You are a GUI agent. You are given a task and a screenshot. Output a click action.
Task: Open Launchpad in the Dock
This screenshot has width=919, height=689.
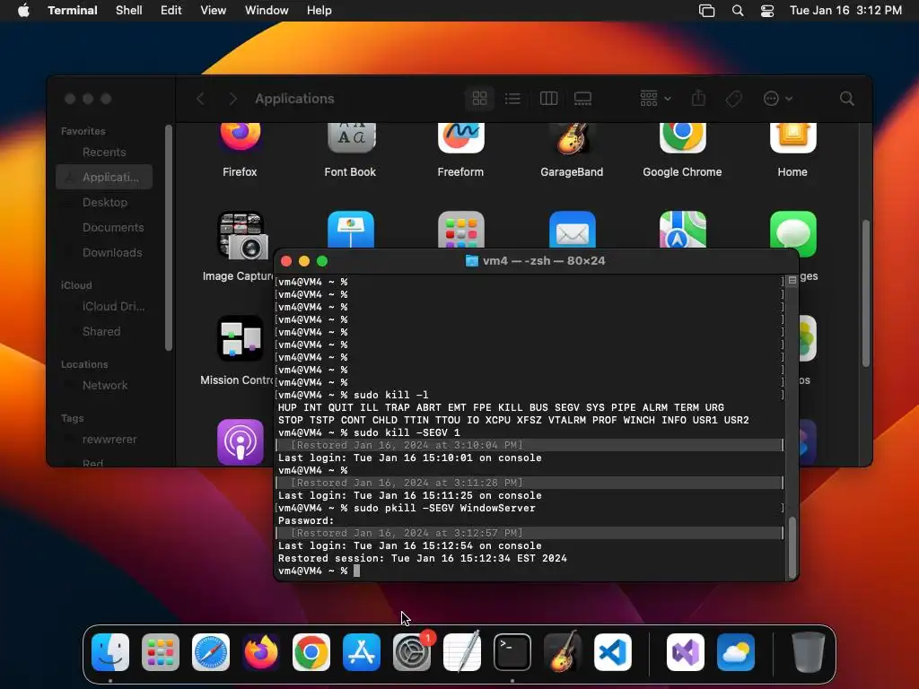161,652
